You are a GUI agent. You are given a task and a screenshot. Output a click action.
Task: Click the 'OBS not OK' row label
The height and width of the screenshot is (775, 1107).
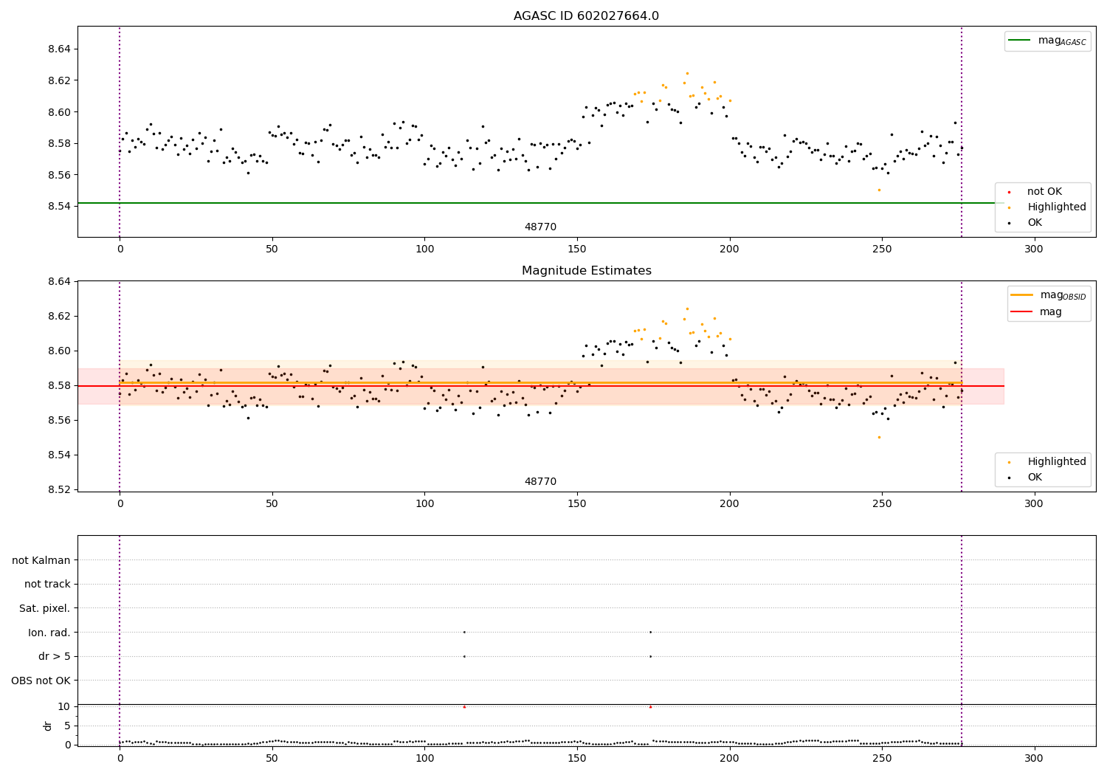41,681
